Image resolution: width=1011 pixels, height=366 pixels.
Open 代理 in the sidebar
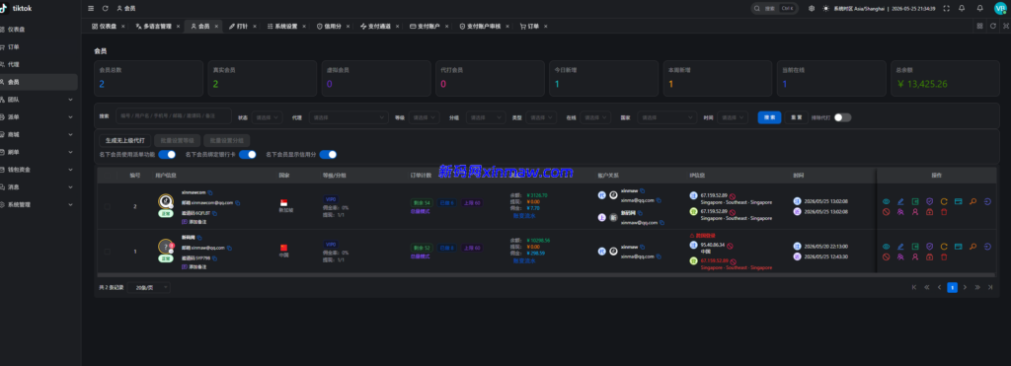click(39, 64)
